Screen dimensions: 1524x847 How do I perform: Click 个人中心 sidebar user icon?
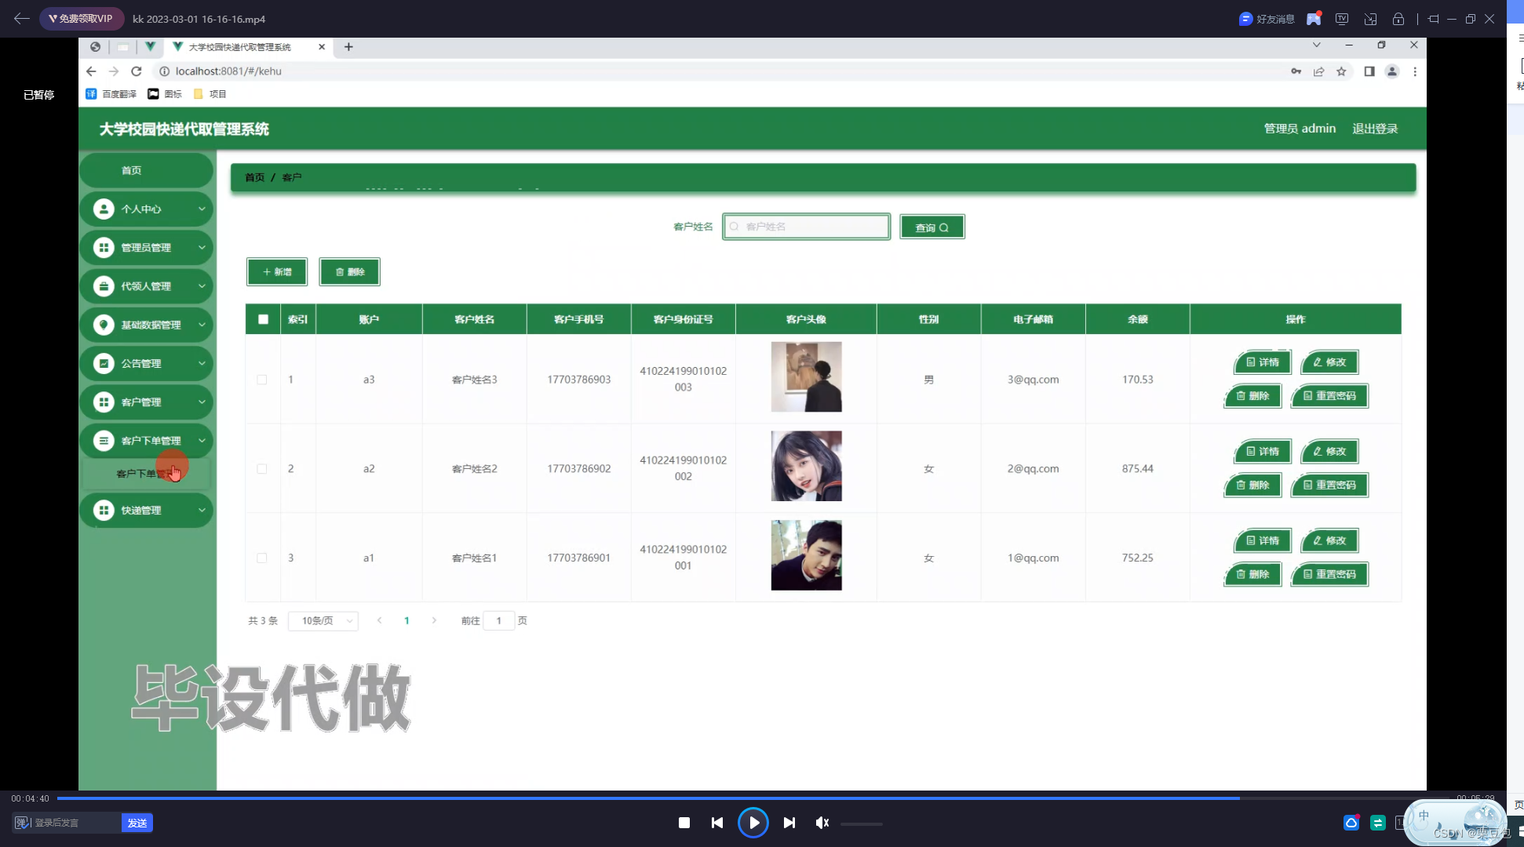(x=104, y=209)
